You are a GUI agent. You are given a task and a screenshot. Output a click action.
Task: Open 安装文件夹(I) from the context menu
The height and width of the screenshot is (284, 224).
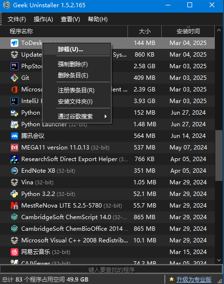point(77,102)
